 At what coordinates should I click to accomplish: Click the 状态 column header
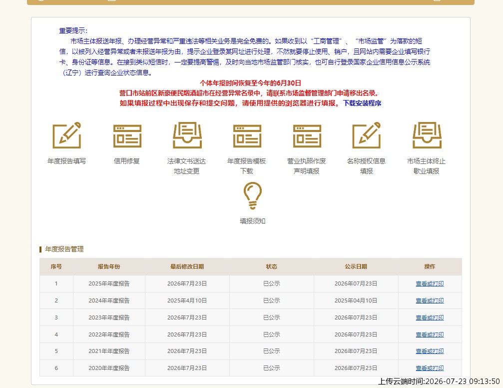coord(271,266)
